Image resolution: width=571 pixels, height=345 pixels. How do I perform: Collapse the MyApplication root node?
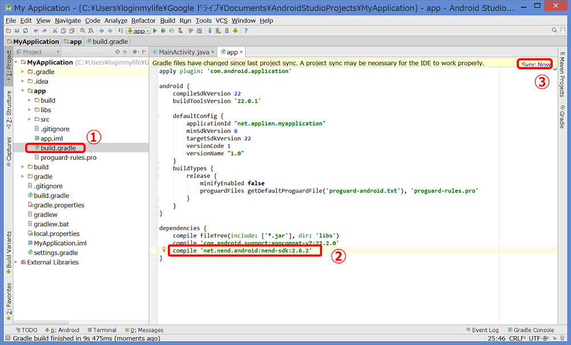(x=16, y=62)
